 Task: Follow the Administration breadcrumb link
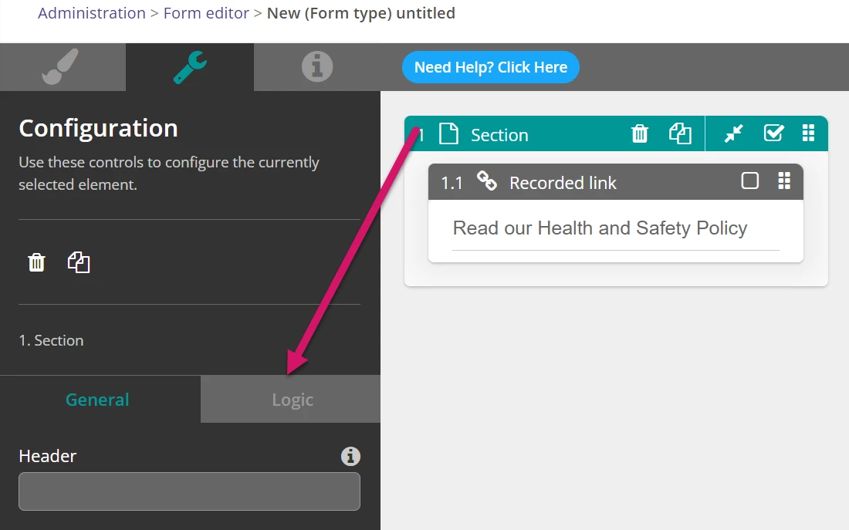[92, 13]
